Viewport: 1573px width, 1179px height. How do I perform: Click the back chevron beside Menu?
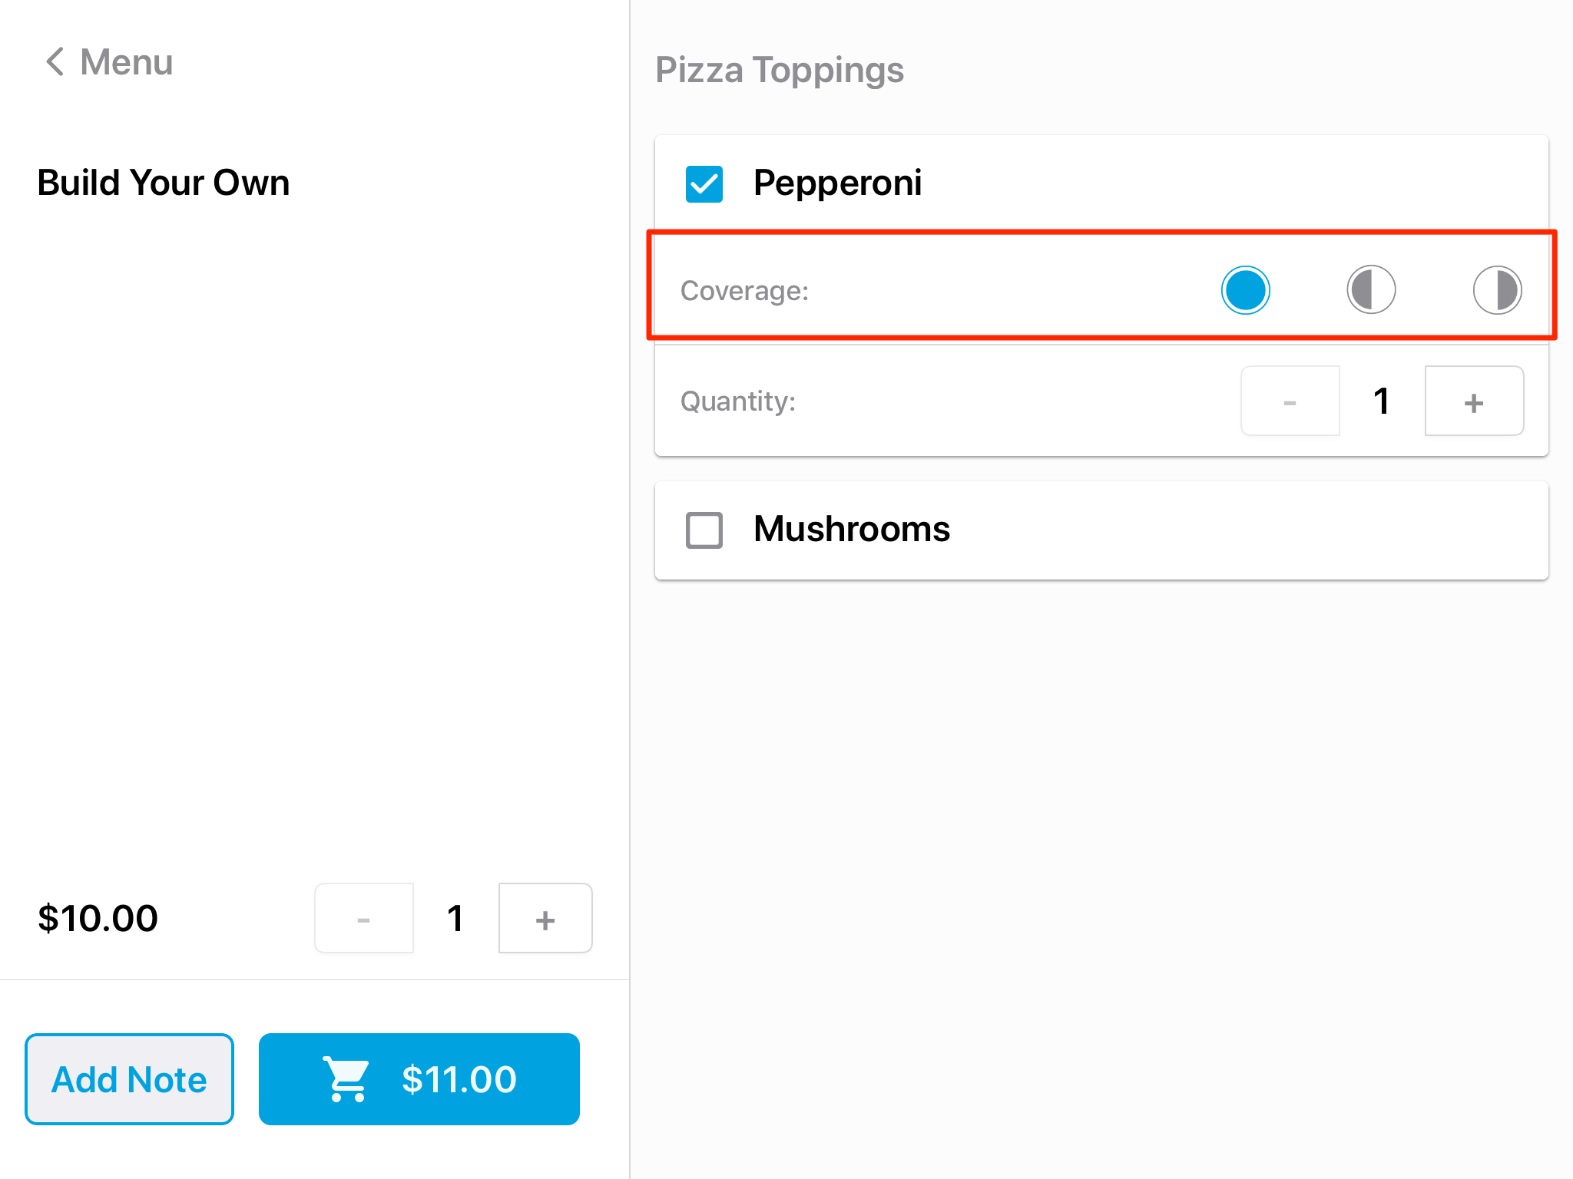tap(55, 62)
